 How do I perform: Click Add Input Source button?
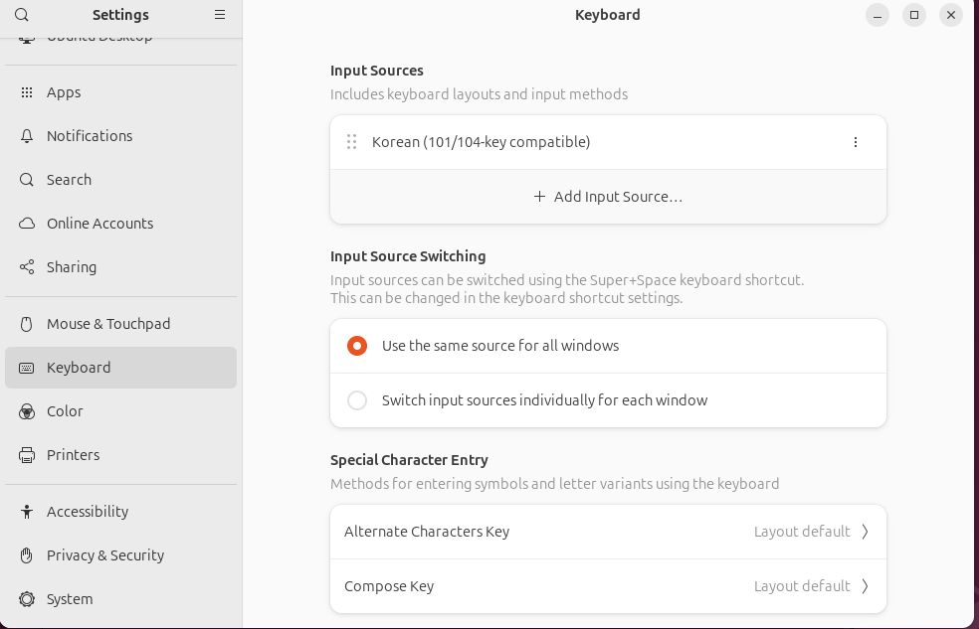pyautogui.click(x=608, y=197)
